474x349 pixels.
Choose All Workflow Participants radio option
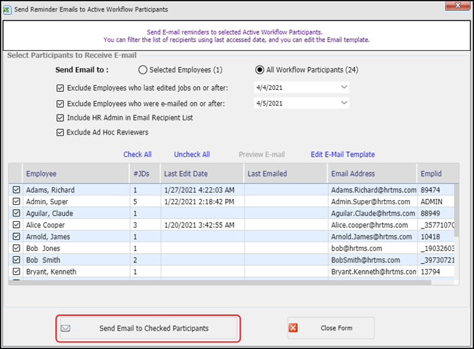tap(259, 70)
